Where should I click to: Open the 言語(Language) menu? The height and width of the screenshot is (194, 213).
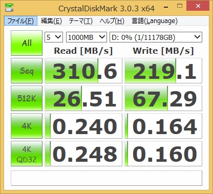pos(155,21)
